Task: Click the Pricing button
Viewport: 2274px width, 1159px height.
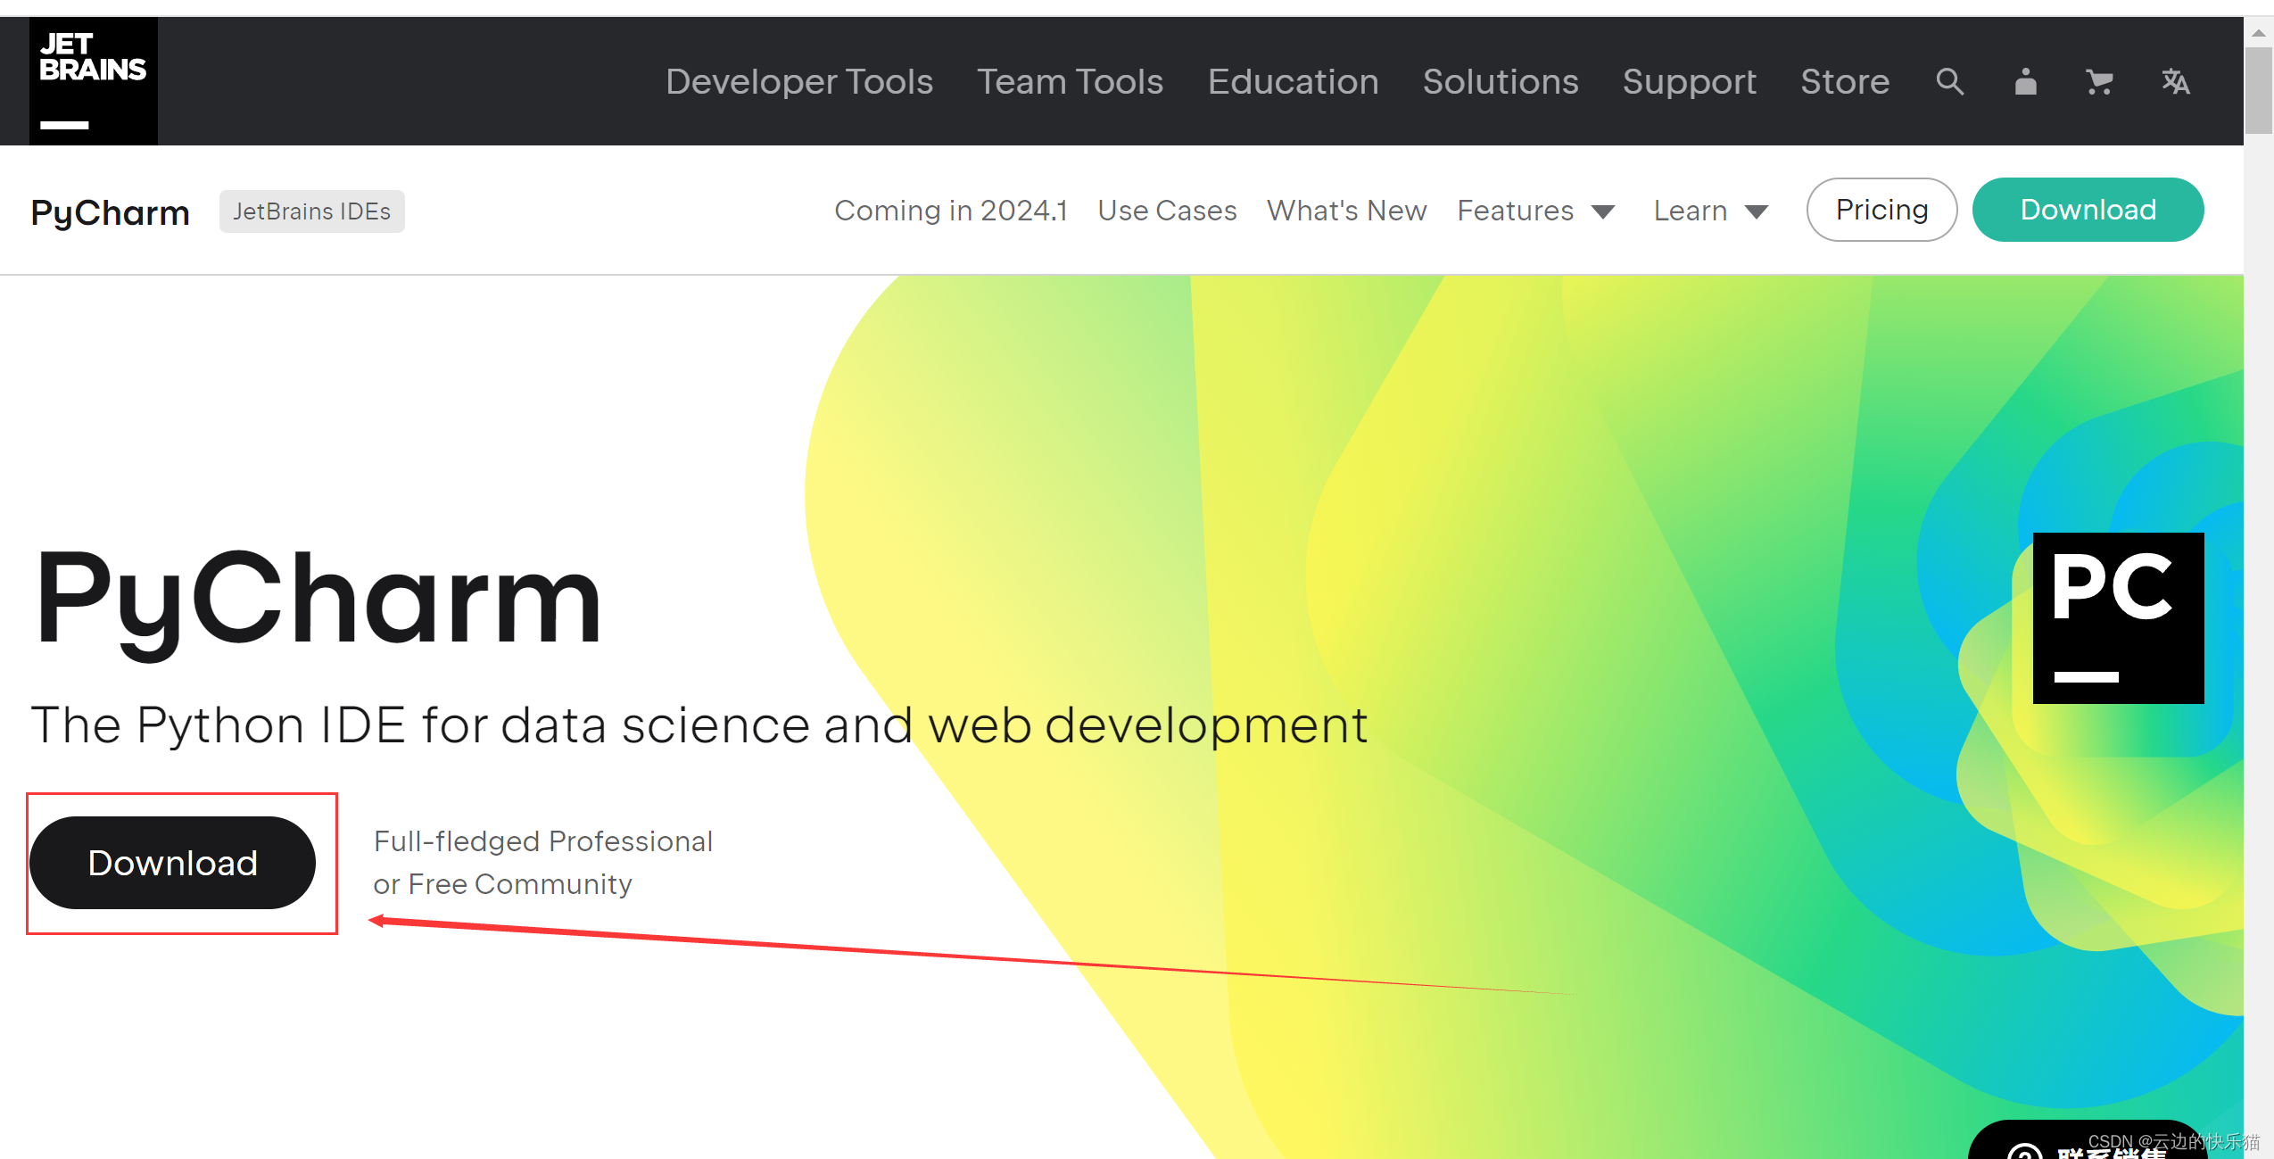Action: tap(1881, 210)
